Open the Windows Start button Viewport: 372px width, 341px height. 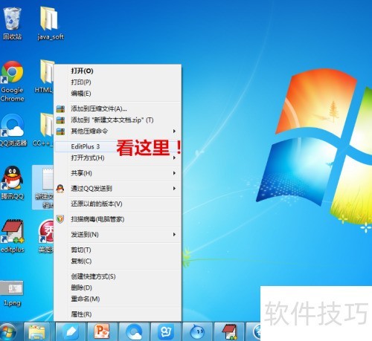click(x=8, y=332)
